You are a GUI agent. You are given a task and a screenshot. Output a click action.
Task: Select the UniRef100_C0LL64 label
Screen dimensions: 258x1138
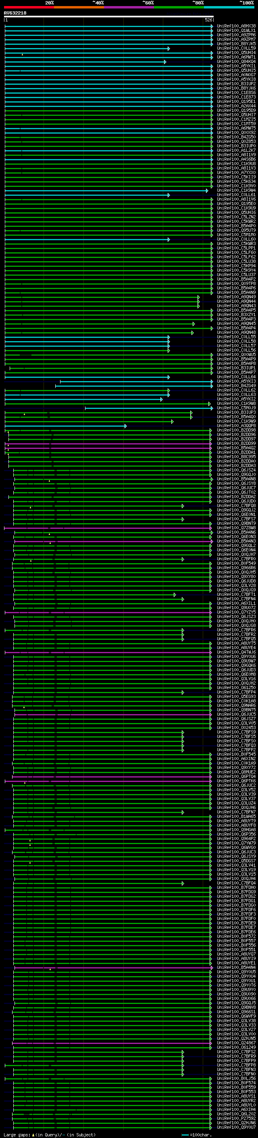point(236,377)
